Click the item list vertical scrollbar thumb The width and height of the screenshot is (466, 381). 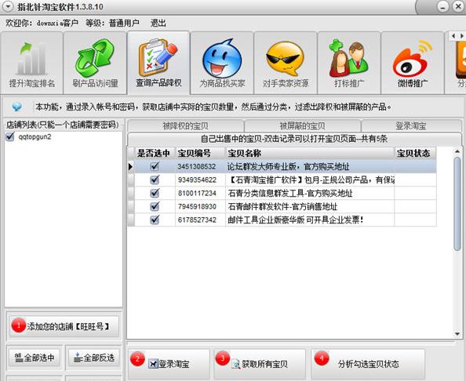click(457, 204)
